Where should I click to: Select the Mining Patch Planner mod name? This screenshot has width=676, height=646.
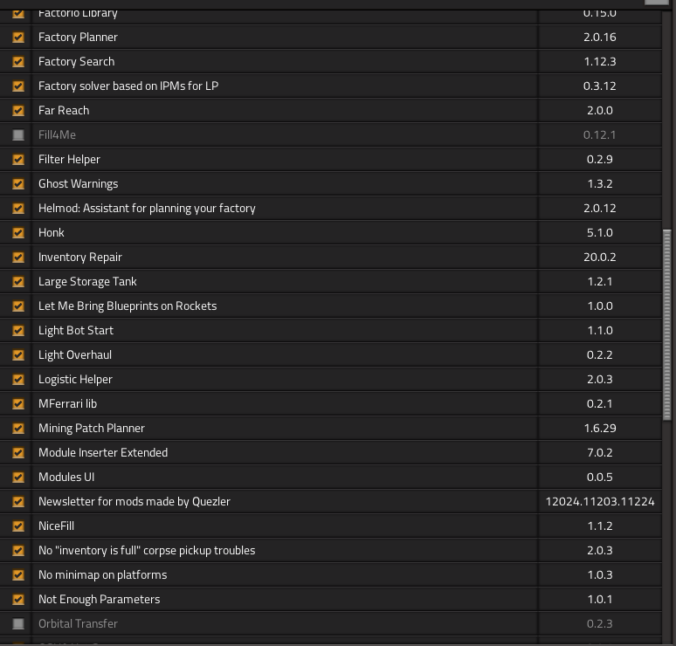click(92, 429)
